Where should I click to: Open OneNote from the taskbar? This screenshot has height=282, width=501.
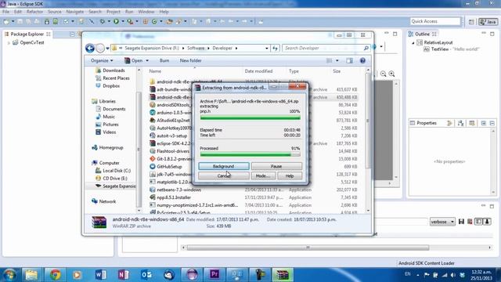tap(124, 275)
